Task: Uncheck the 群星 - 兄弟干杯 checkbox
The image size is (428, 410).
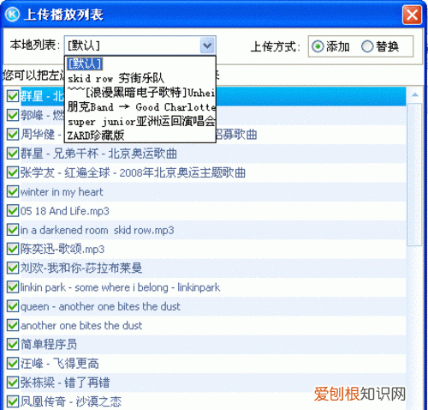Action: [13, 154]
